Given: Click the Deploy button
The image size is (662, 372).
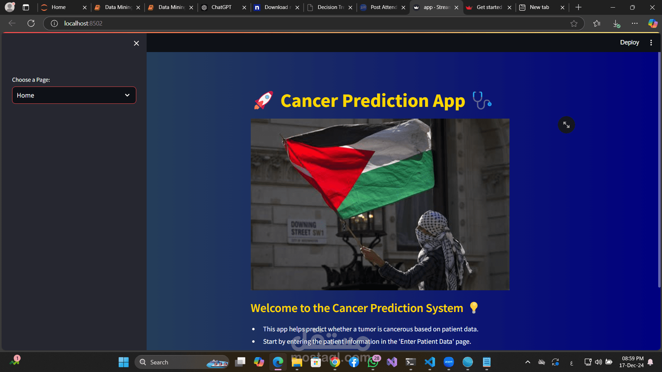Looking at the screenshot, I should pos(630,42).
